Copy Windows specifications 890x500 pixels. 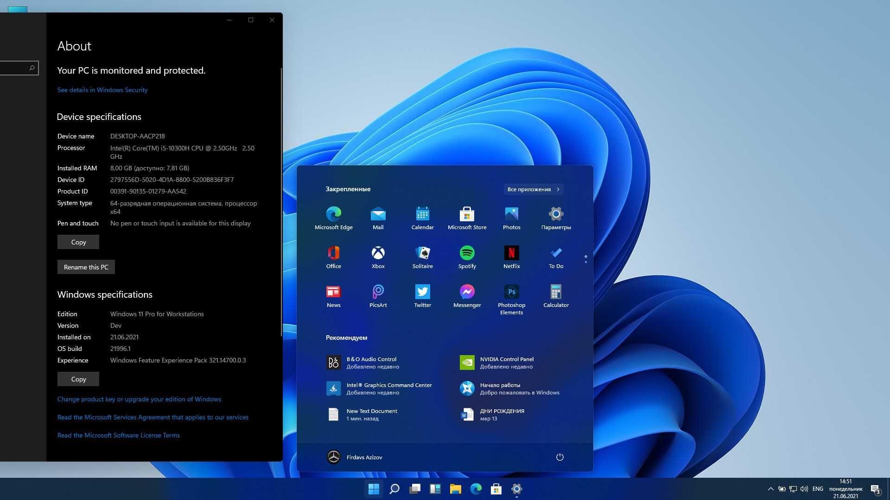[78, 379]
